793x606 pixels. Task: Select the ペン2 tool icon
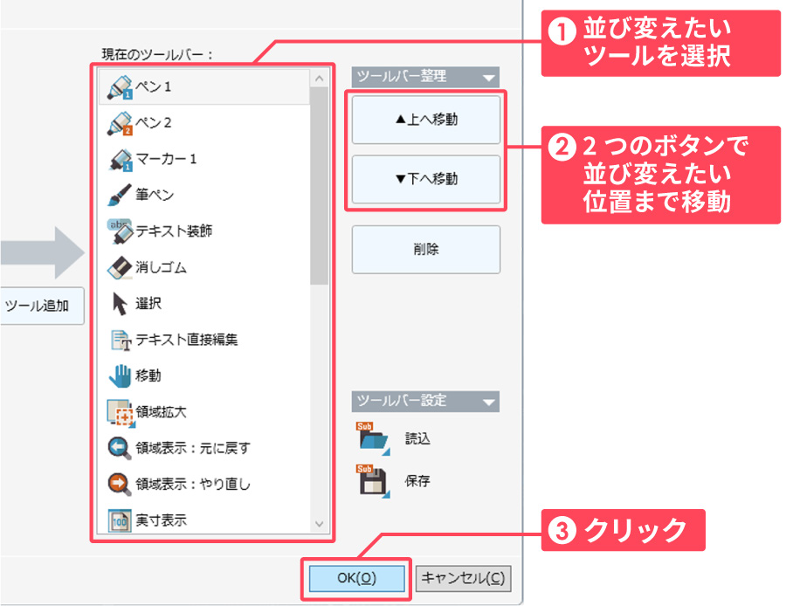[120, 123]
